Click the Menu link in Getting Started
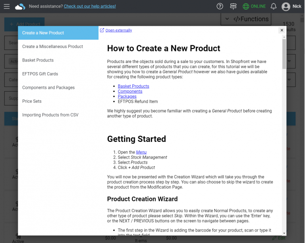Viewport: 305px width, 243px height. [141, 152]
